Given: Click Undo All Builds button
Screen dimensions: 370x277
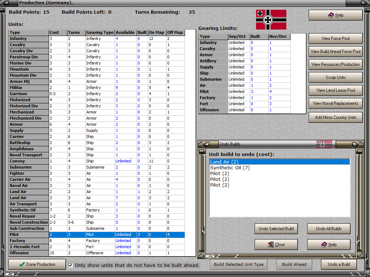Looking at the screenshot, I should [x=329, y=229].
